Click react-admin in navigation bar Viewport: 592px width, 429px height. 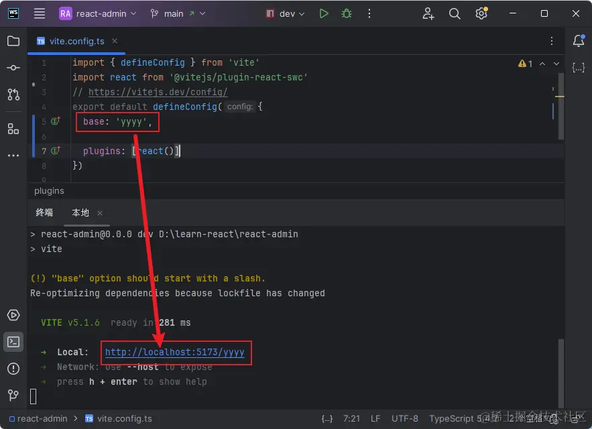[x=38, y=418]
